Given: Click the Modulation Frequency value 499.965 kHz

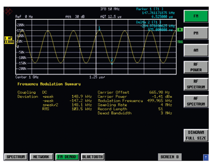Looking at the screenshot, I should pos(160,101).
